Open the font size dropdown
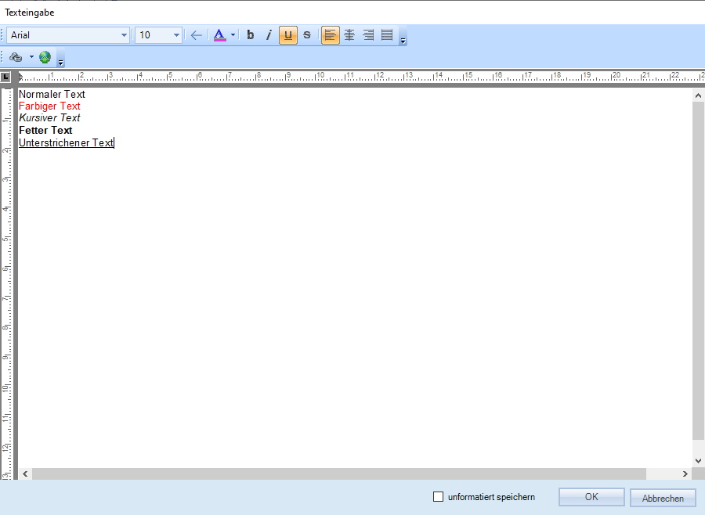The image size is (705, 515). click(176, 35)
